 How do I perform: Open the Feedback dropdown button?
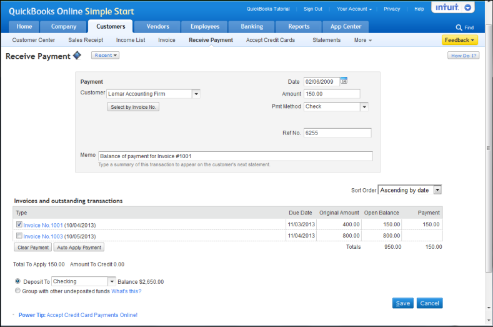[x=460, y=40]
